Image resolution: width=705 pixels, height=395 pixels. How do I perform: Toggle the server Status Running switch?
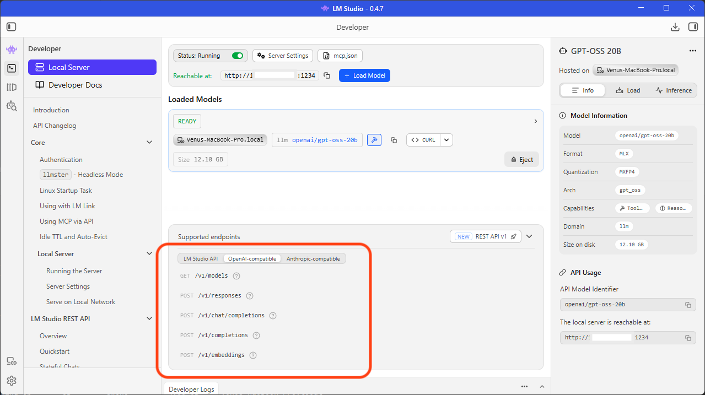[x=238, y=56]
